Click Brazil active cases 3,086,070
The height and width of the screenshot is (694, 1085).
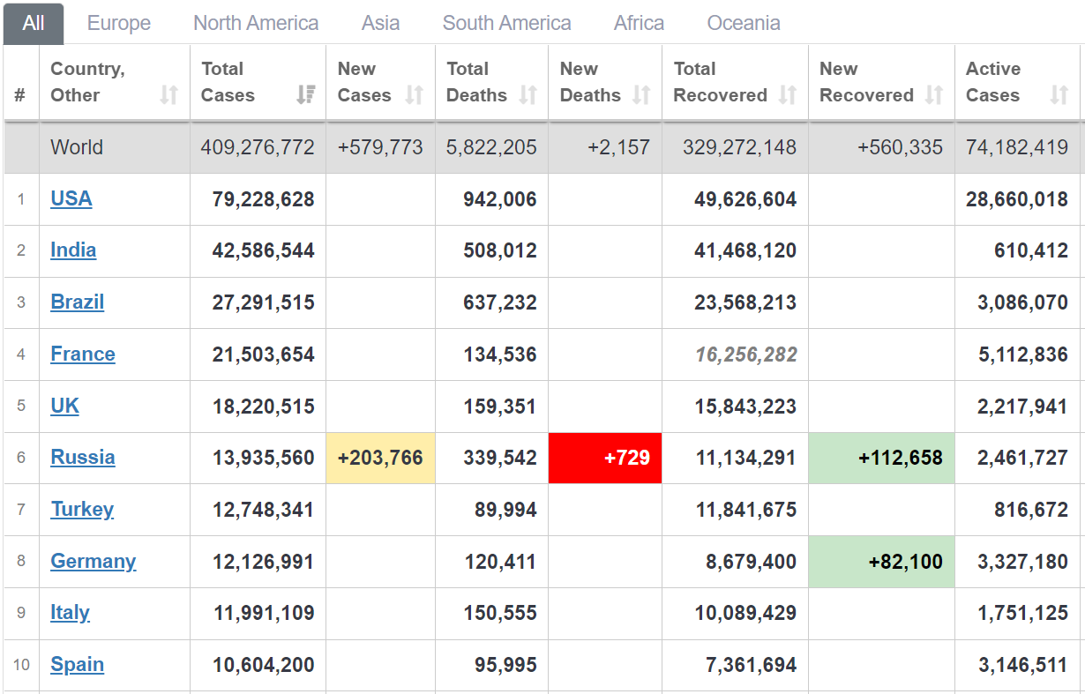1023,303
